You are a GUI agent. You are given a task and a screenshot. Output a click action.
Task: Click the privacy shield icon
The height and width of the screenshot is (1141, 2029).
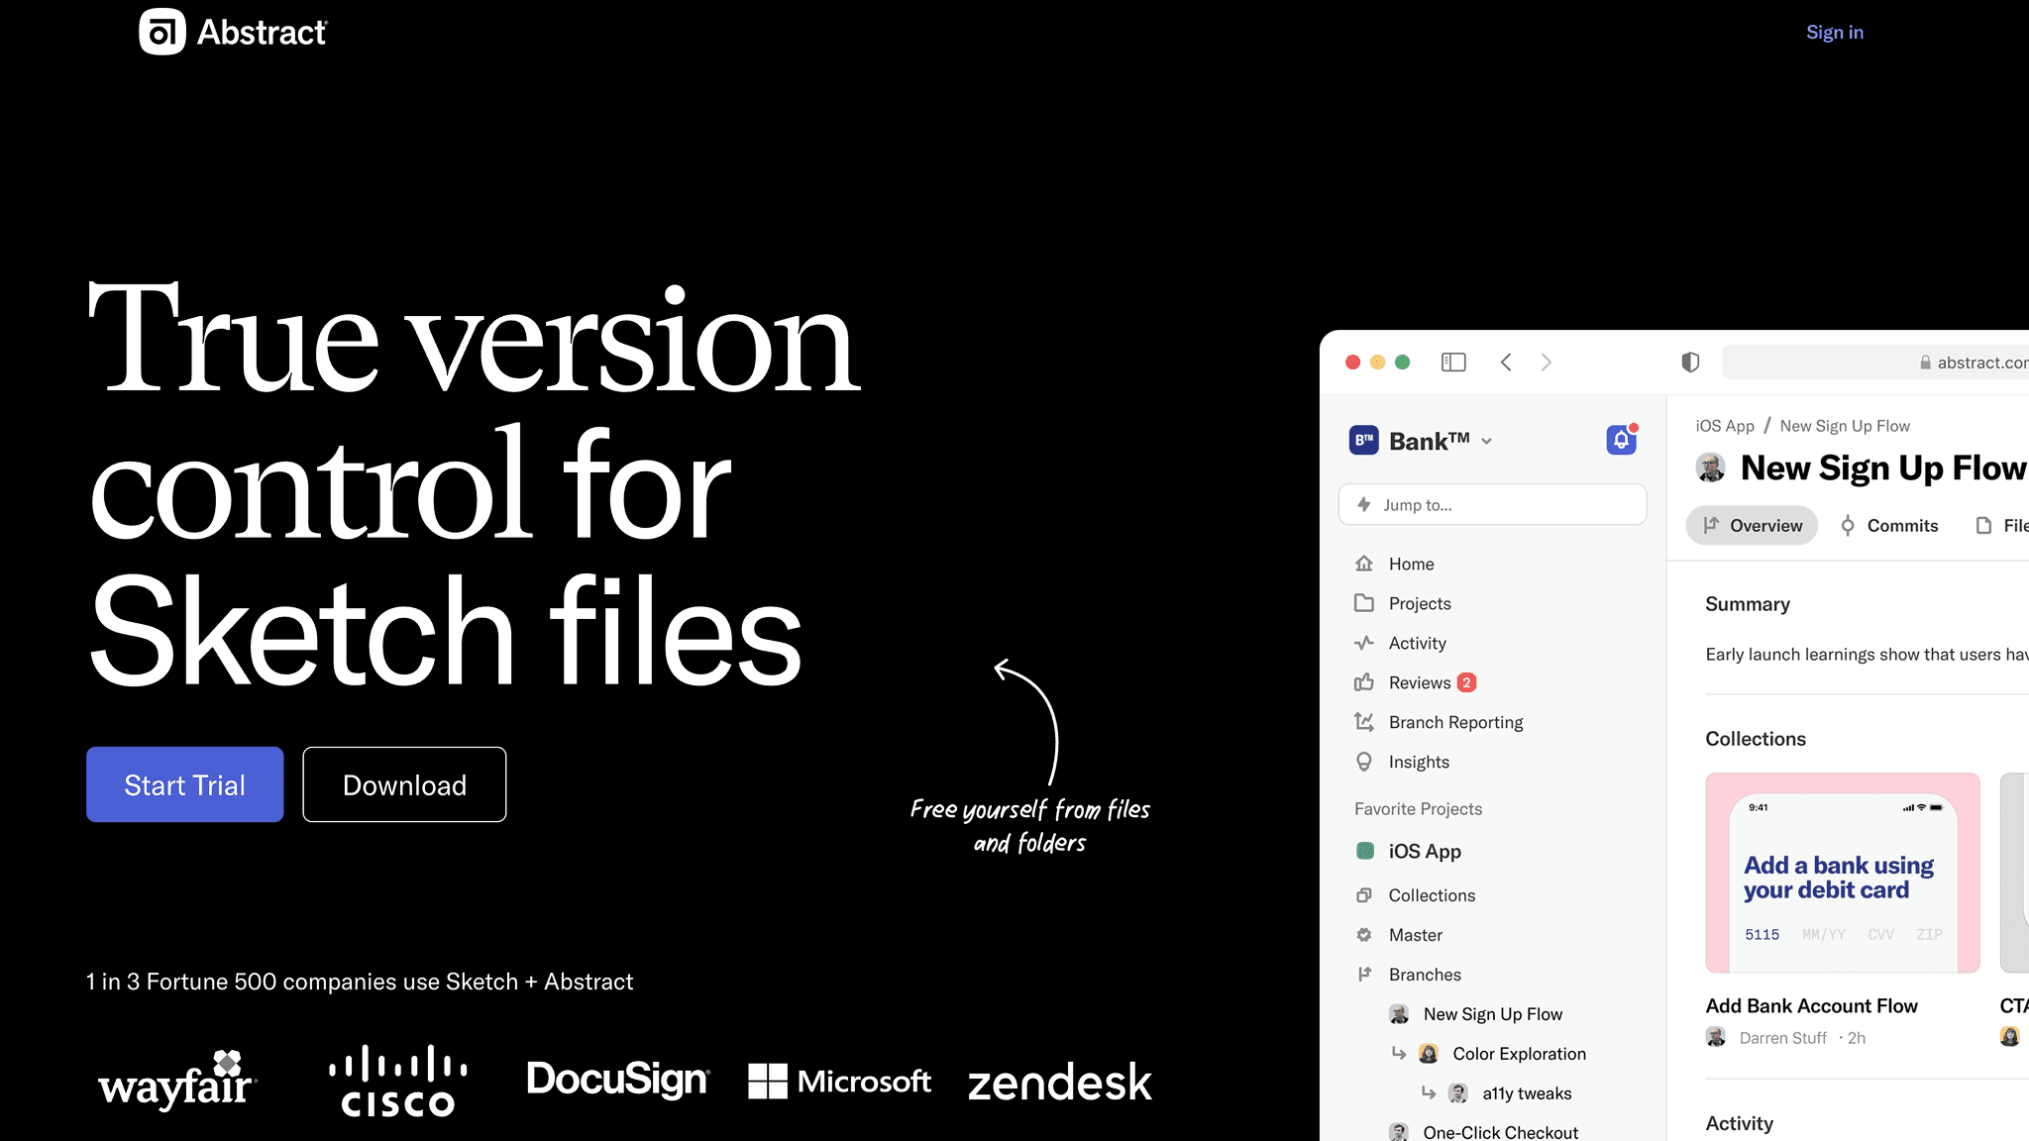(x=1690, y=363)
